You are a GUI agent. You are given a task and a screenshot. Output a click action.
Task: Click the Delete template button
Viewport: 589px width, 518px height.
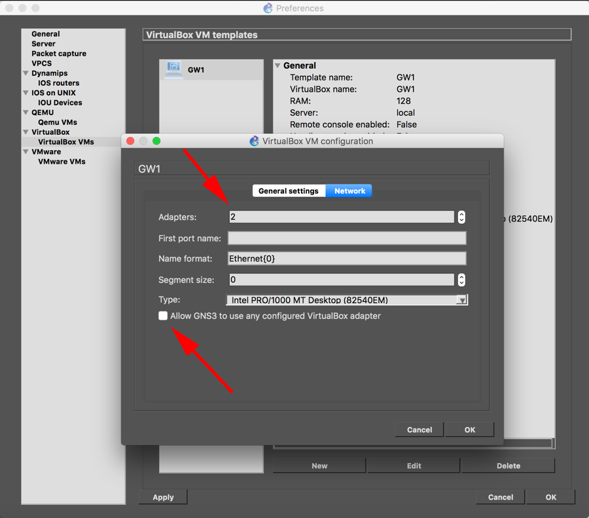pyautogui.click(x=509, y=466)
